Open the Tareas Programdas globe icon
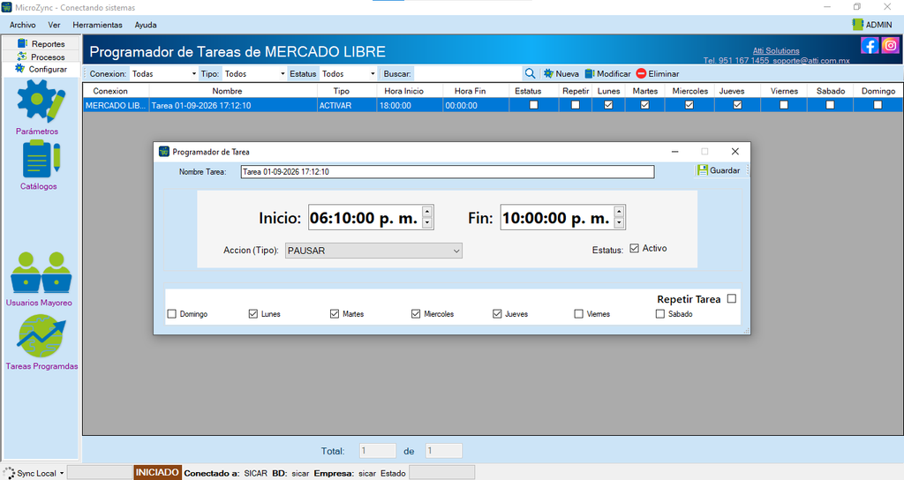This screenshot has height=480, width=904. [41, 336]
